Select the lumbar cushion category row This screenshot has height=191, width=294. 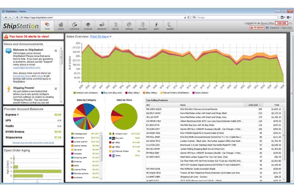(85, 142)
